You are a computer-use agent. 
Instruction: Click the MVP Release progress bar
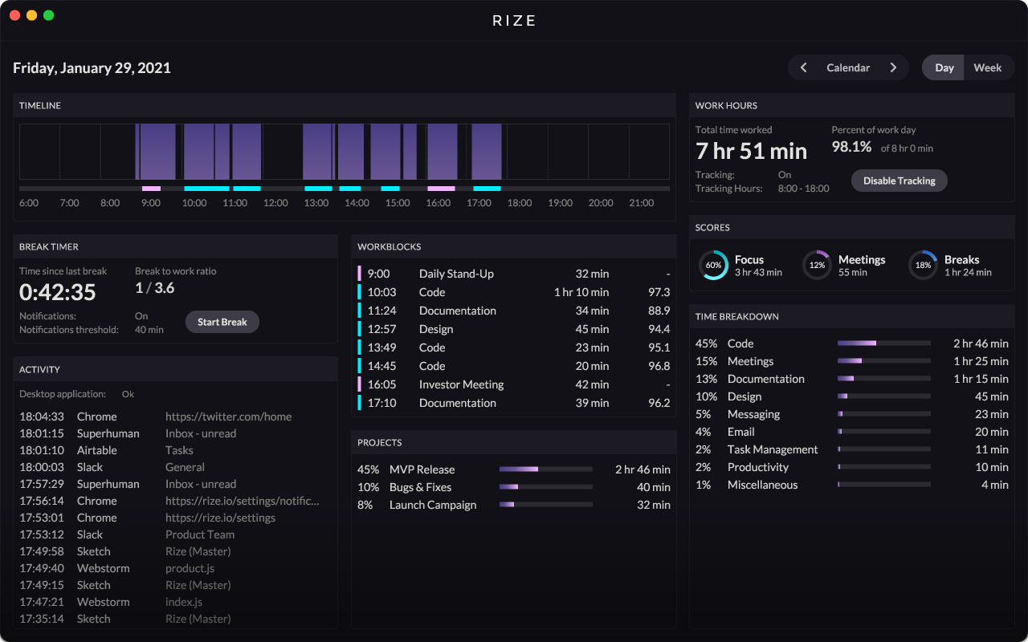545,469
